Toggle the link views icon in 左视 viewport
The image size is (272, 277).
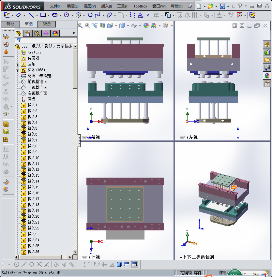pos(182,137)
